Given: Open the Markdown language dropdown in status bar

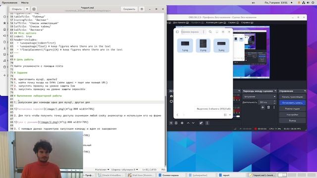Looking at the screenshot, I should tap(102, 170).
